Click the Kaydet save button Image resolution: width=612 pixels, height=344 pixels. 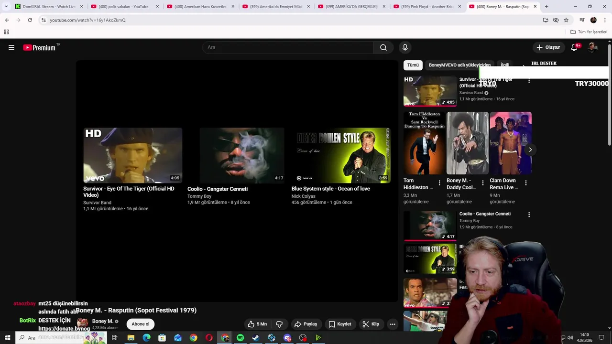coord(340,324)
